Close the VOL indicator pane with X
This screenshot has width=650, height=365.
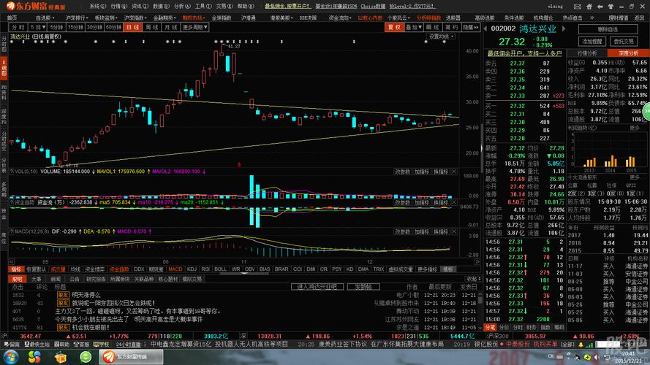(454, 172)
